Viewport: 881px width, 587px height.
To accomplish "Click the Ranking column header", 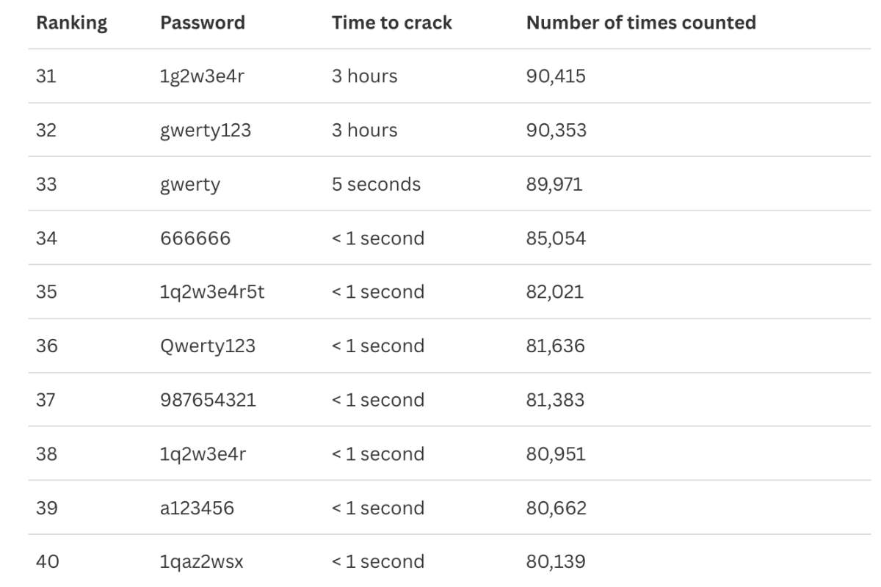I will pyautogui.click(x=71, y=23).
